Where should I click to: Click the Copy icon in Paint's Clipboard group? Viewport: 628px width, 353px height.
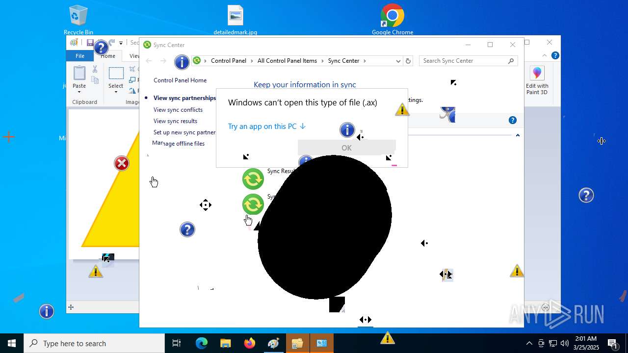[x=95, y=80]
